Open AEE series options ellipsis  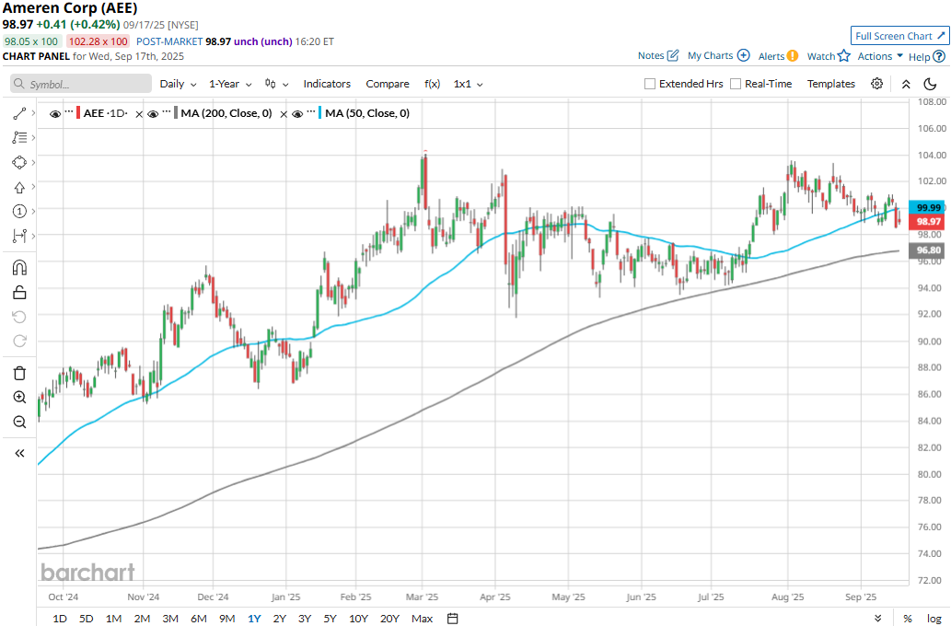coord(69,113)
